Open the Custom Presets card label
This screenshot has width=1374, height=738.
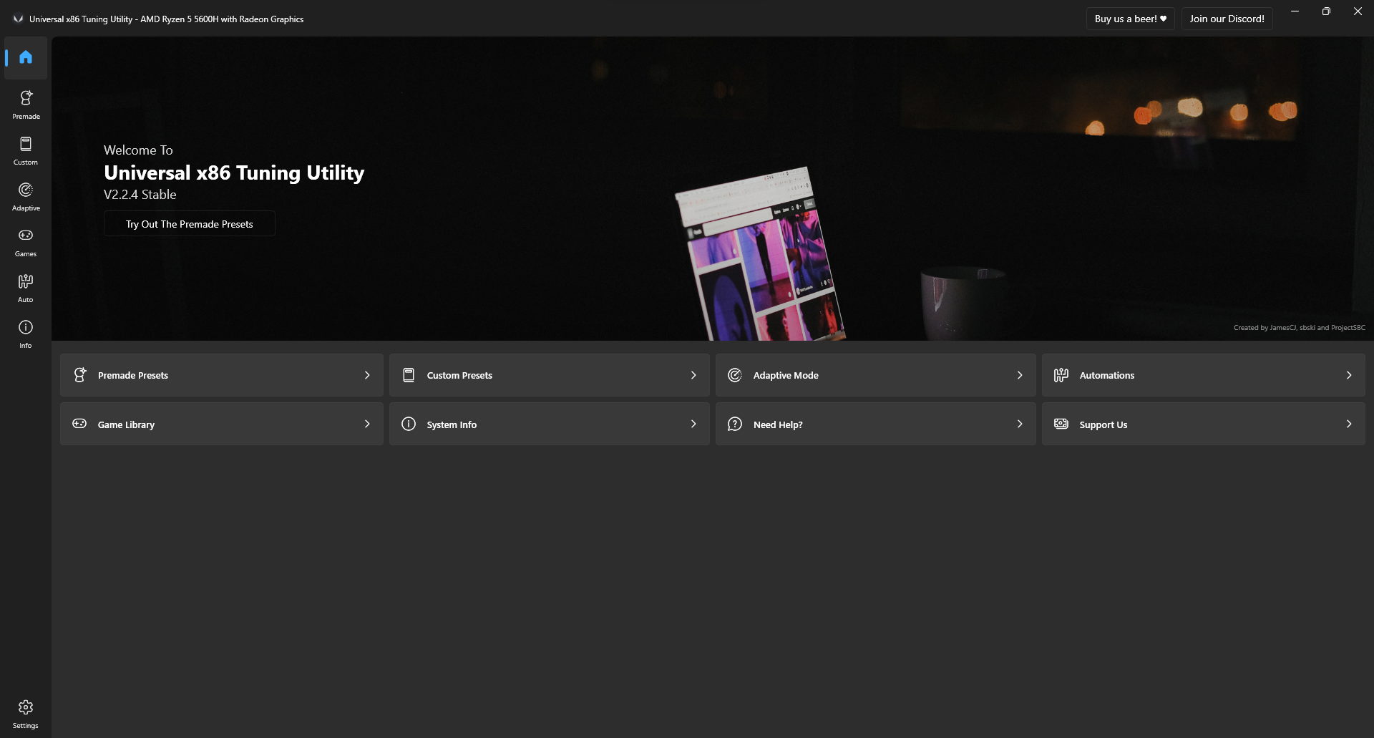pos(459,375)
